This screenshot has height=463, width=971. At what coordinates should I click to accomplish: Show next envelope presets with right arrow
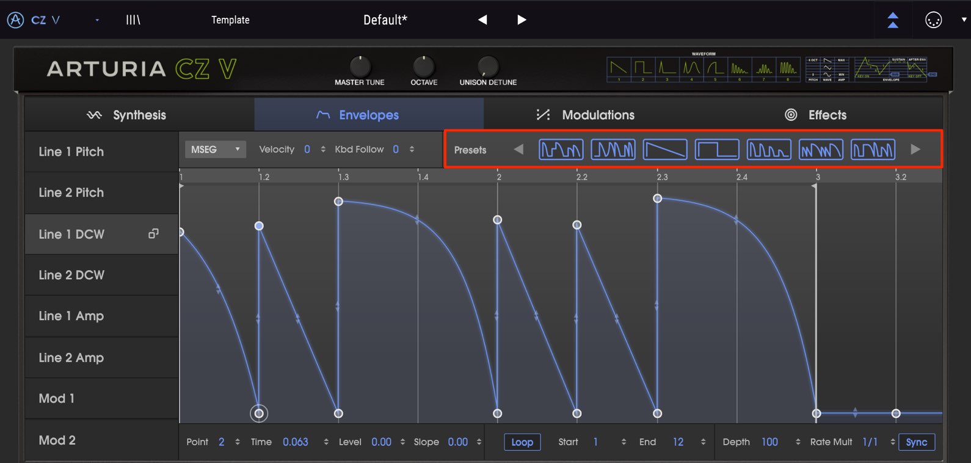(915, 150)
